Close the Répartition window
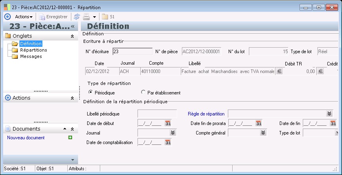342x175 pixels. click(332, 8)
